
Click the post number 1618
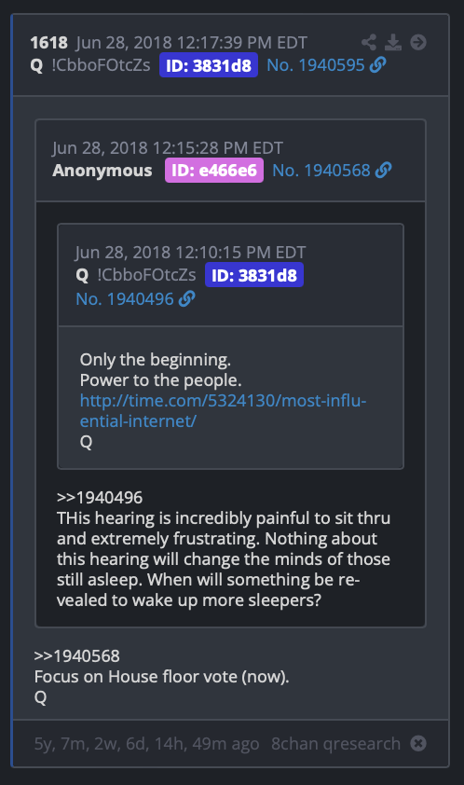click(x=49, y=43)
